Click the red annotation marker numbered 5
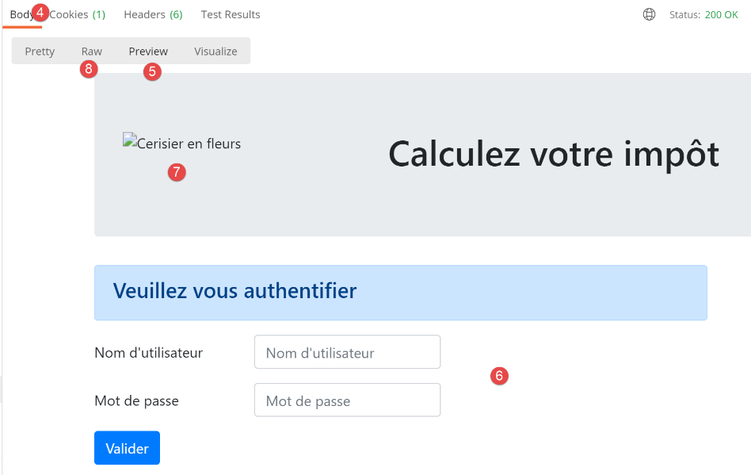Viewport: 751px width, 475px height. coord(152,71)
